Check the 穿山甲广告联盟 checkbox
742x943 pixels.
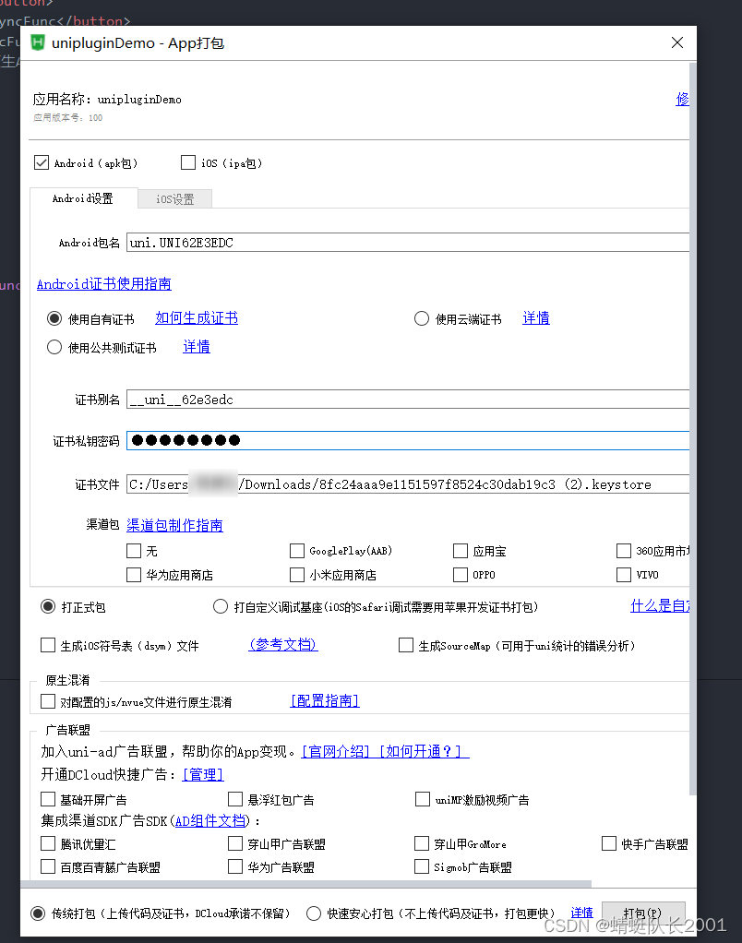click(235, 843)
